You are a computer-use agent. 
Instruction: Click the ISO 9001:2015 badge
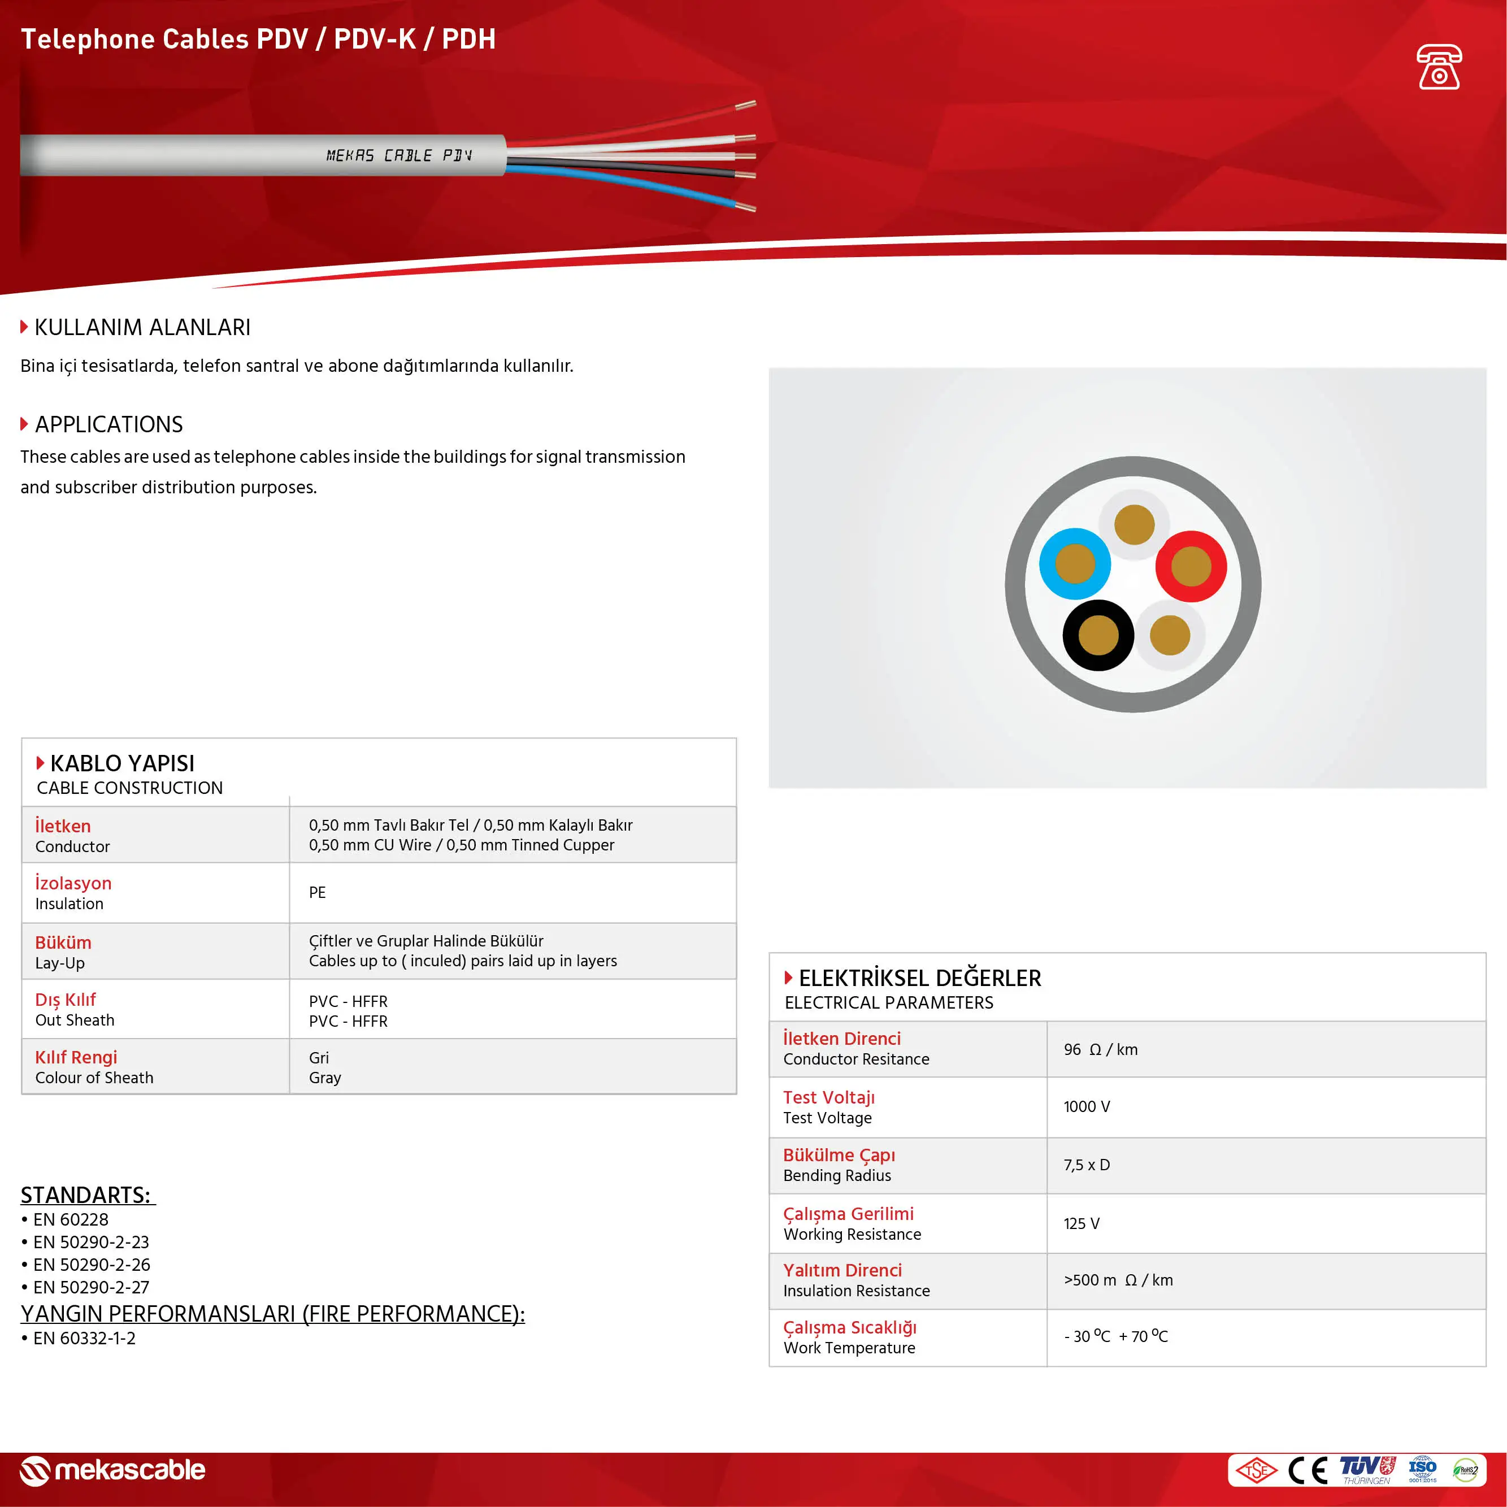[x=1422, y=1470]
